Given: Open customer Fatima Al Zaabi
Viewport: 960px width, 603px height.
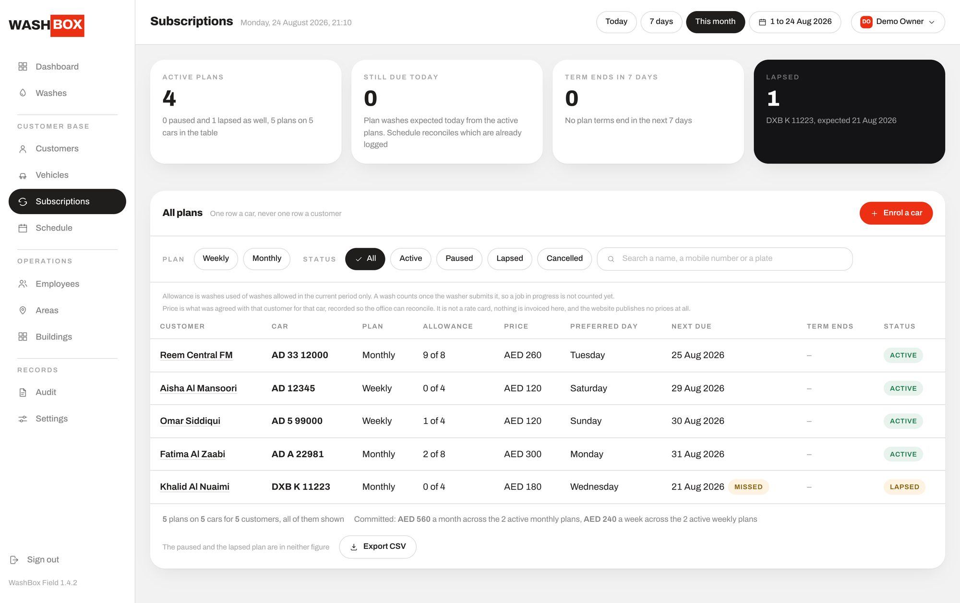Looking at the screenshot, I should coord(192,454).
